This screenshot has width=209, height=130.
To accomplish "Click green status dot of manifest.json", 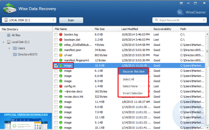I will pos(61,50).
